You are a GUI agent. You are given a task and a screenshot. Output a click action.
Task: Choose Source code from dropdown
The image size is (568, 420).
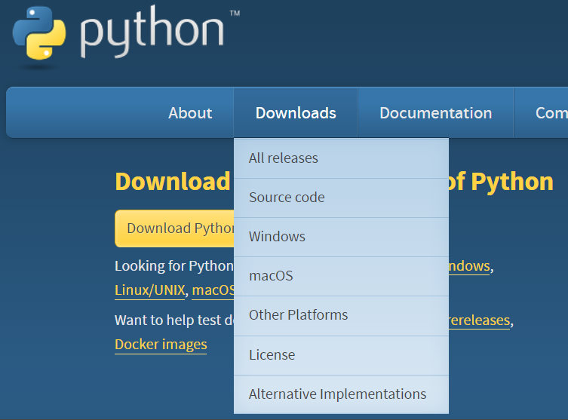coord(341,198)
